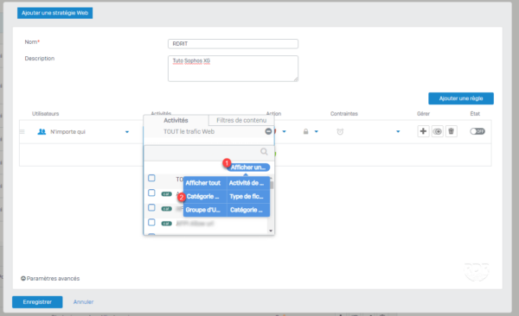519x316 pixels.
Task: Open the dropdown arrow beside the padlock
Action: (317, 131)
